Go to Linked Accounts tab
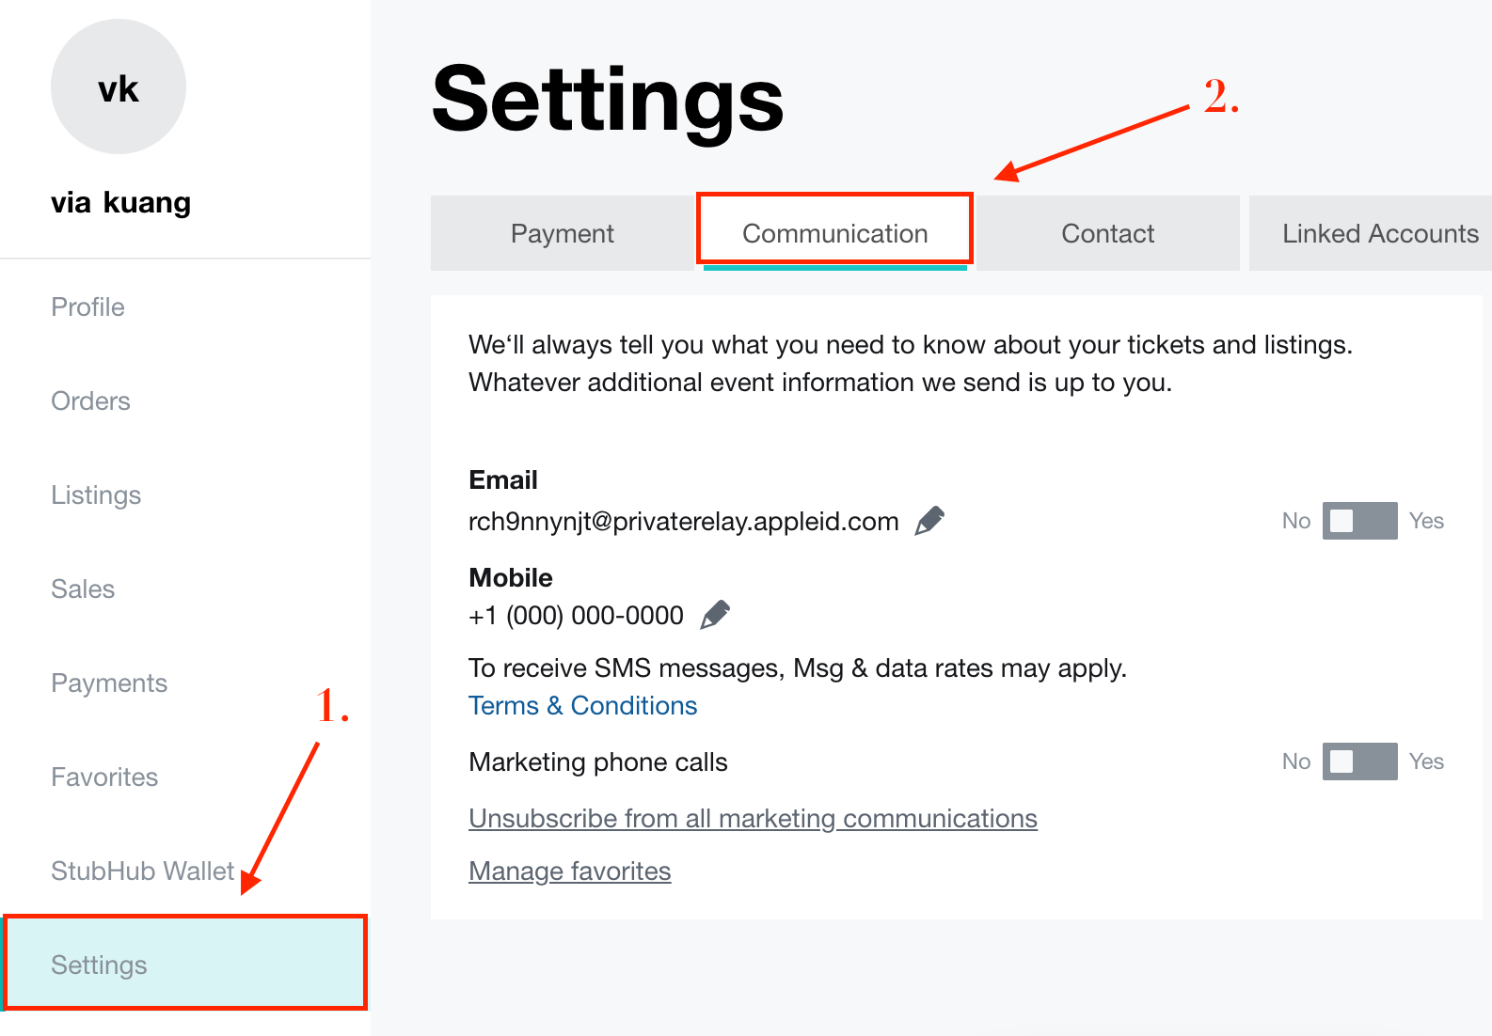Viewport: 1492px width, 1036px height. pyautogui.click(x=1371, y=233)
